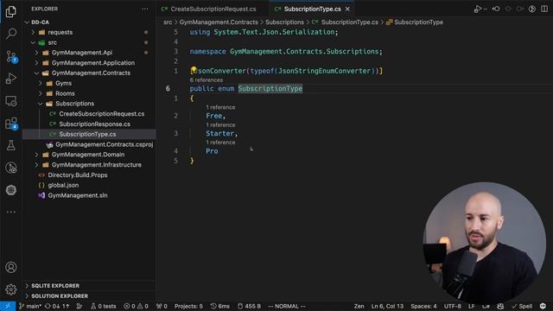Open the Remote Explorer view
Image resolution: width=553 pixels, height=311 pixels.
click(11, 101)
